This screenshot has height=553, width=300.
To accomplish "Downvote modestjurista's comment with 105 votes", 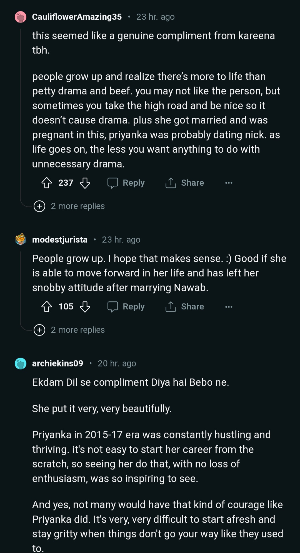I will 85,307.
